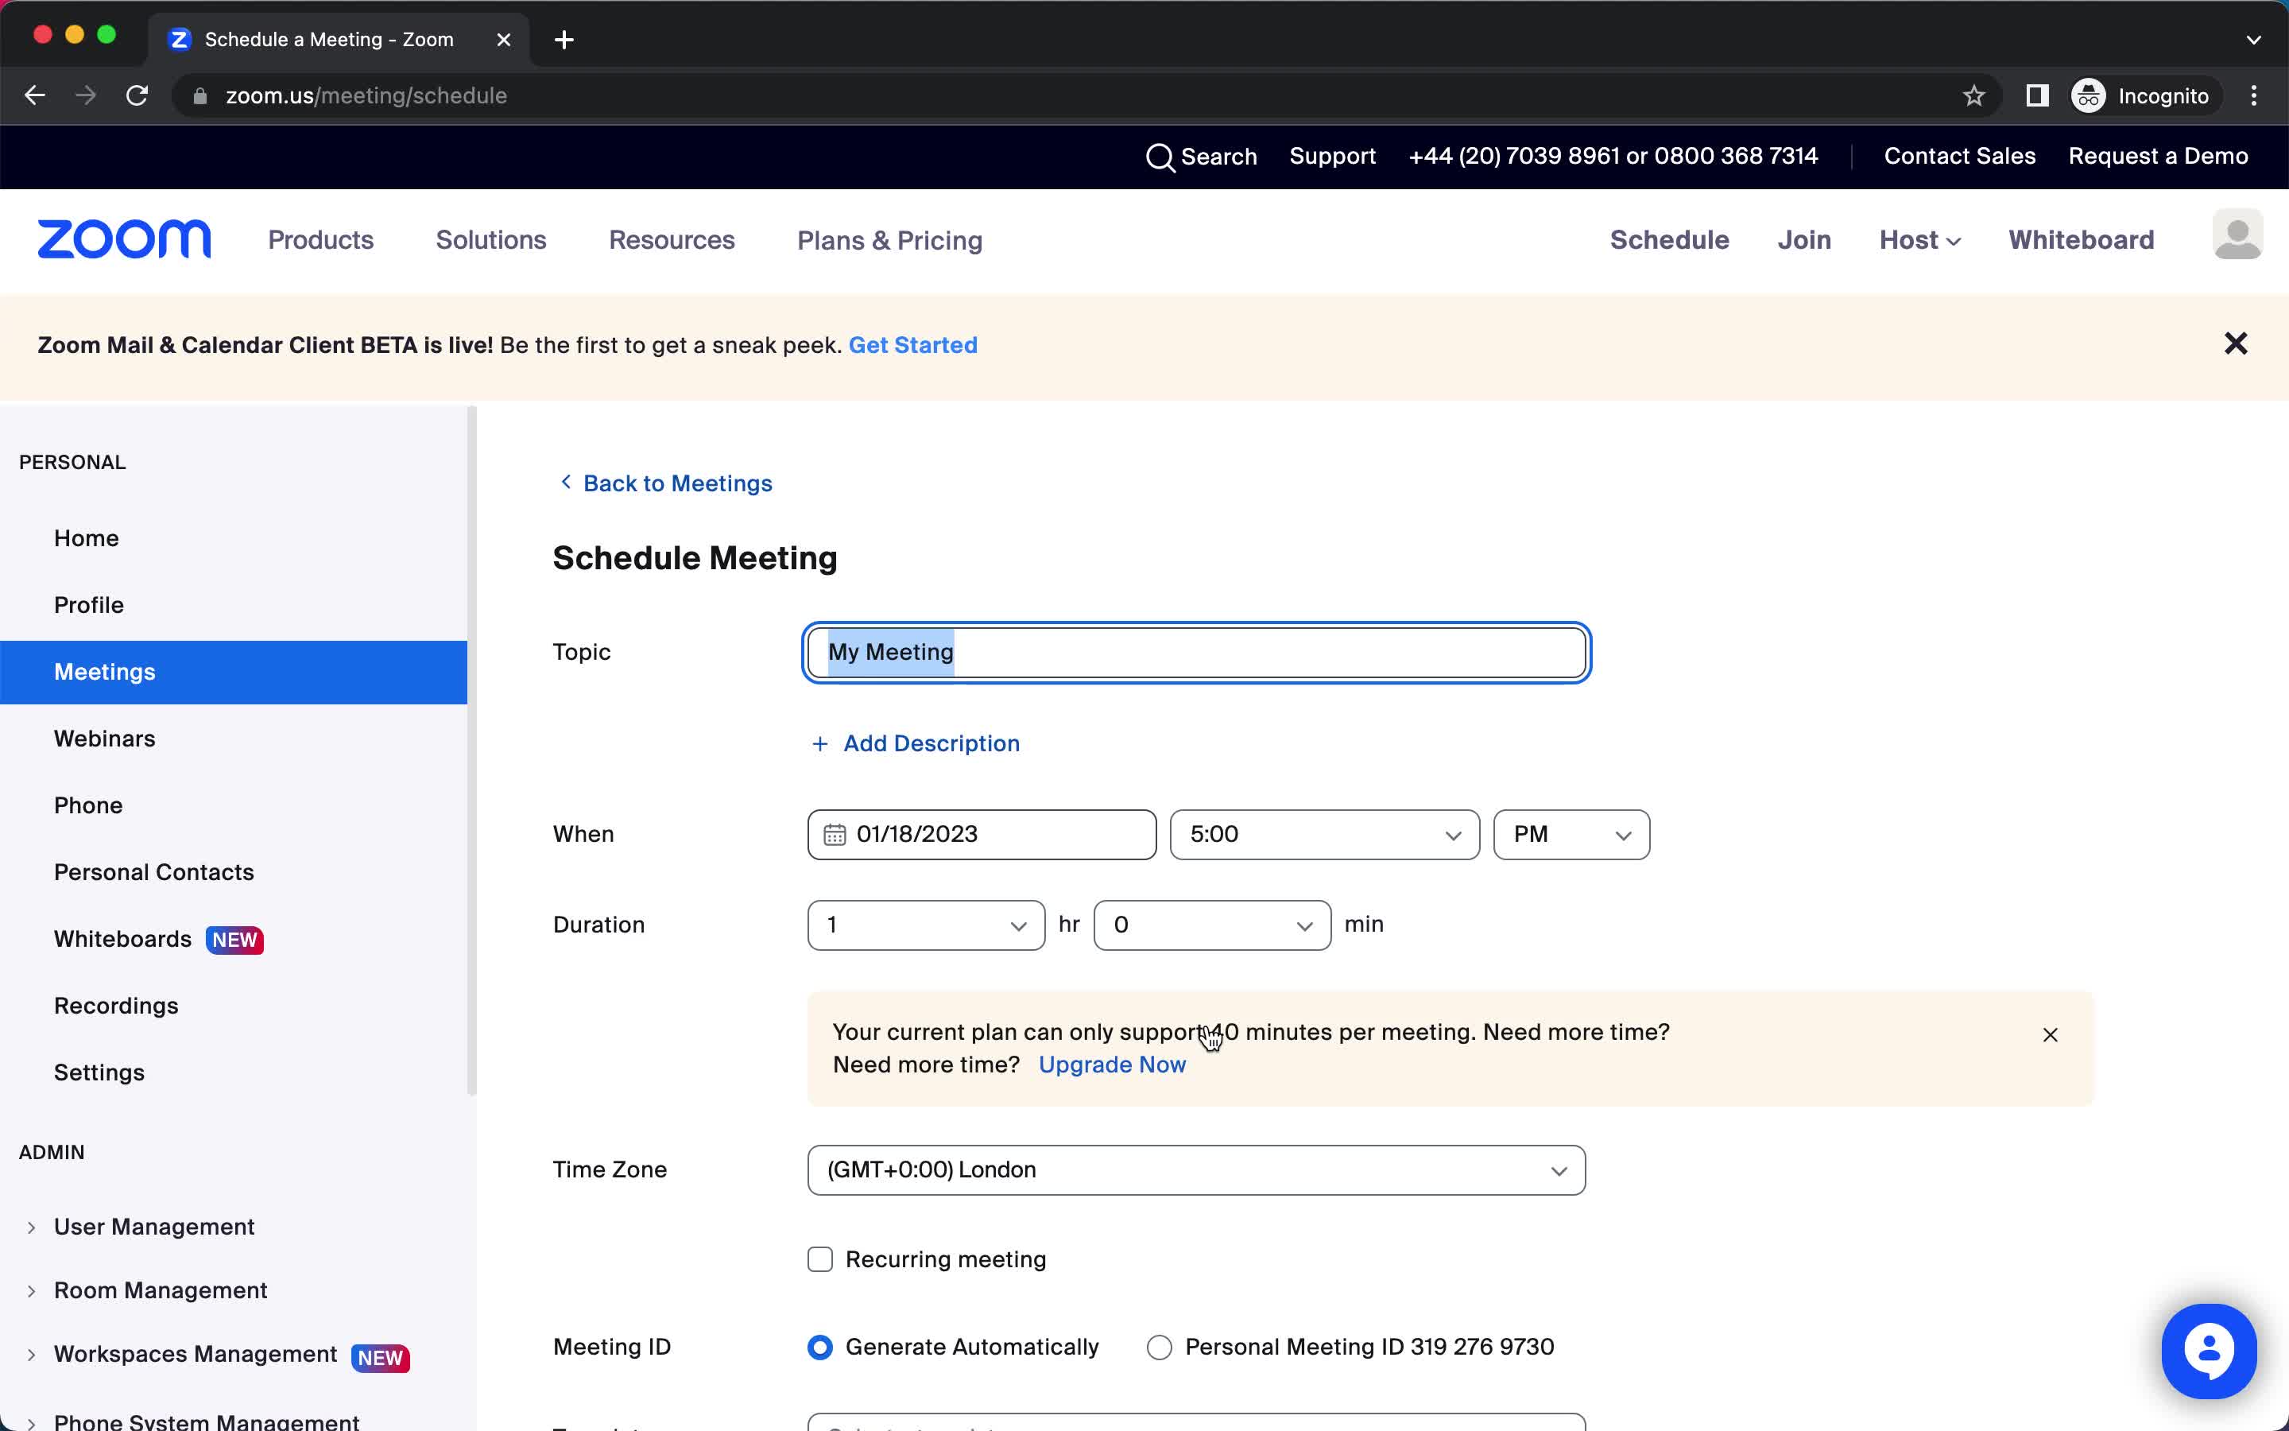This screenshot has height=1431, width=2289.
Task: Expand the Duration minutes dropdown
Action: [x=1211, y=925]
